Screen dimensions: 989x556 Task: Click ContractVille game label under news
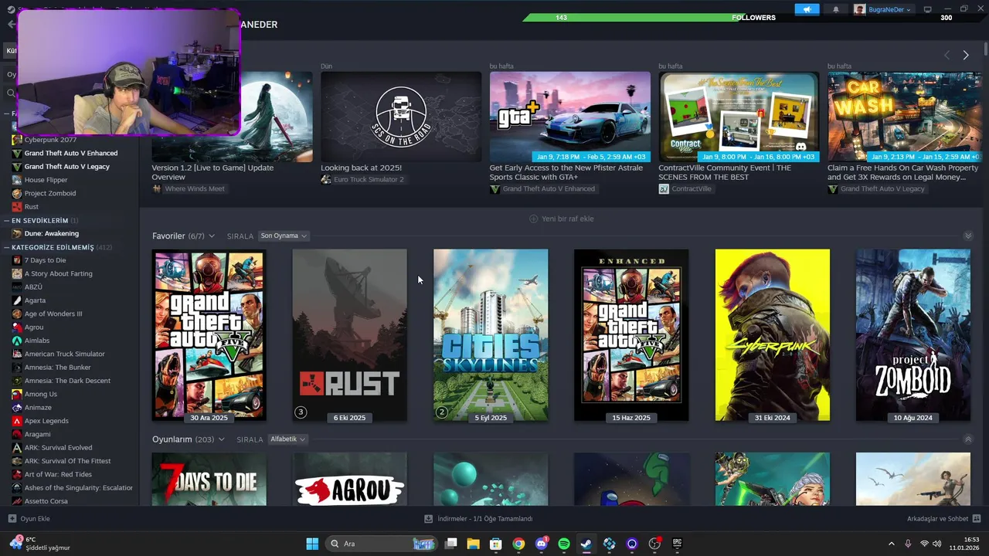pos(685,188)
